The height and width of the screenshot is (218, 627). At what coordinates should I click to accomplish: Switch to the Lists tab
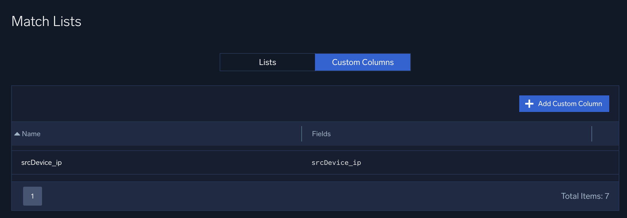[x=267, y=62]
